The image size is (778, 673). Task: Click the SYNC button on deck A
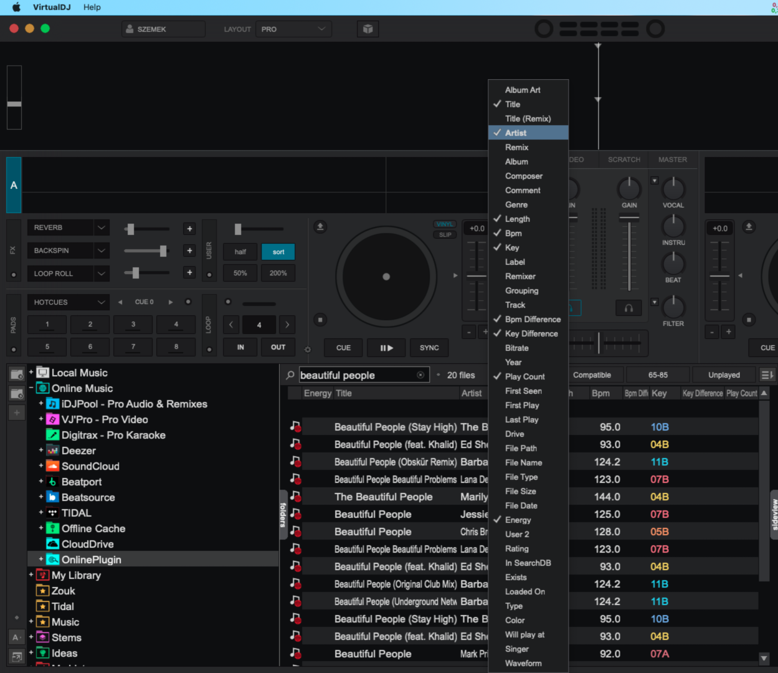[429, 348]
